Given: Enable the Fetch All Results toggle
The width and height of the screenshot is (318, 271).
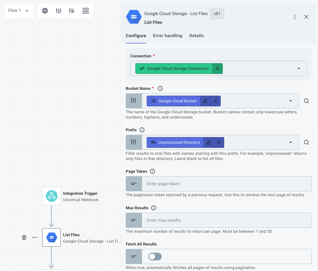Looking at the screenshot, I should 154,257.
